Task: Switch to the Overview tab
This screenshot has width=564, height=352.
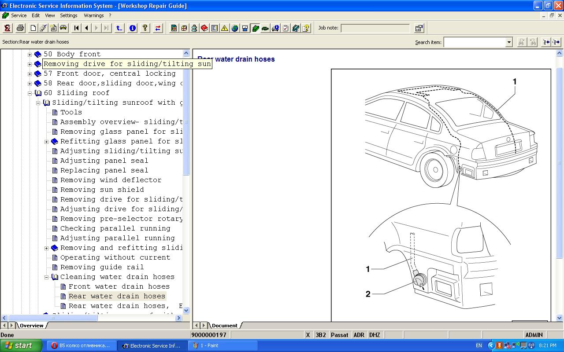Action: tap(32, 326)
